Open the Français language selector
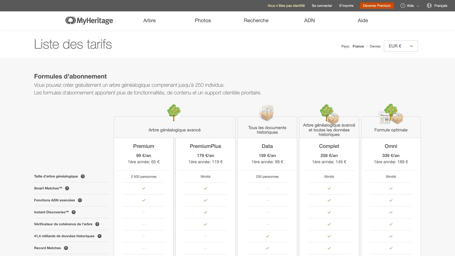The height and width of the screenshot is (256, 455). [440, 6]
